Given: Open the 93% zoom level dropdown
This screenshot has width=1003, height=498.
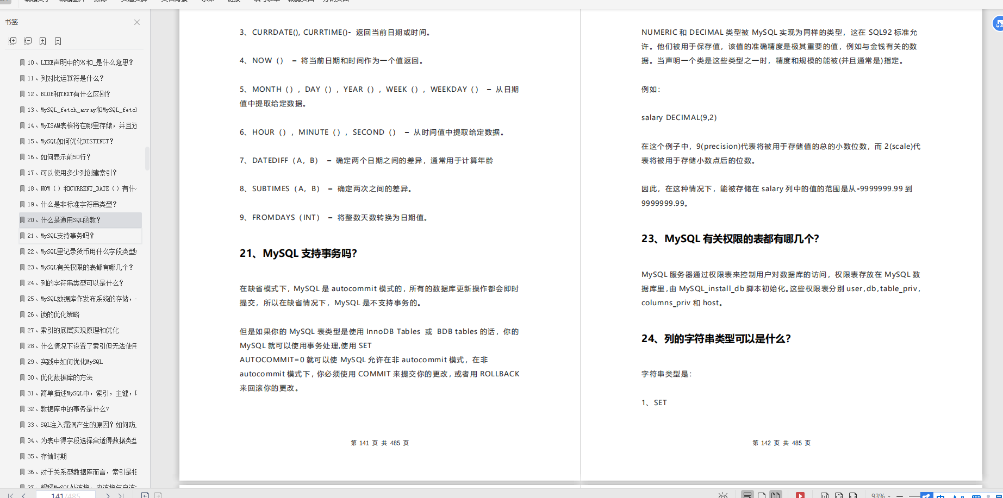Looking at the screenshot, I should click(881, 496).
